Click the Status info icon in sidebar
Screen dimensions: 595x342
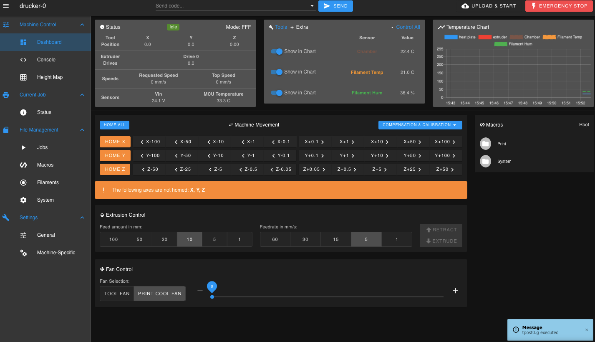pyautogui.click(x=23, y=112)
